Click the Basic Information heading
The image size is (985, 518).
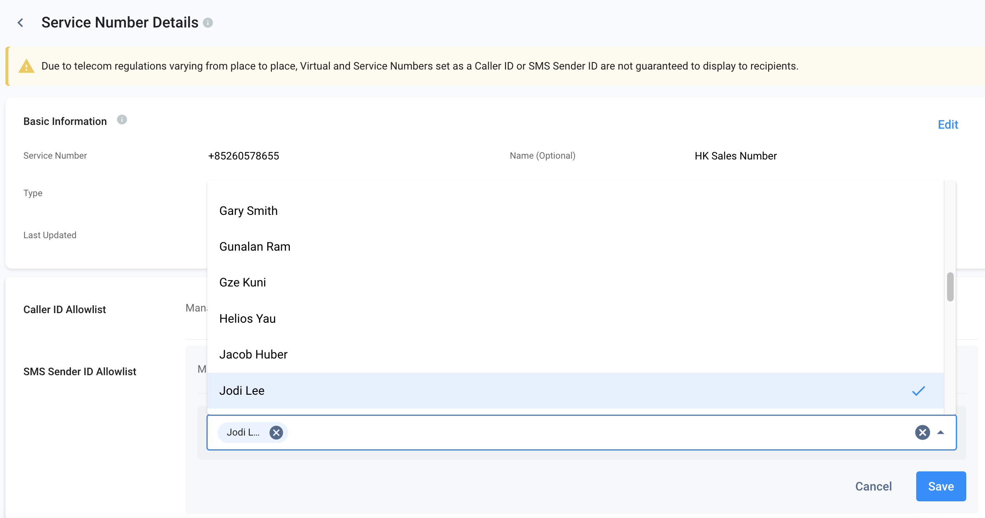tap(65, 121)
